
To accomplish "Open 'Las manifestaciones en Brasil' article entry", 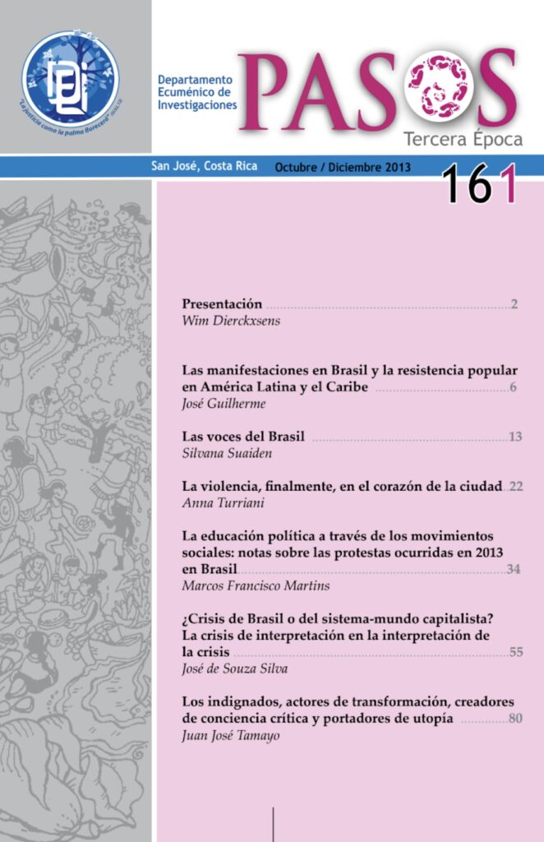I will 349,378.
